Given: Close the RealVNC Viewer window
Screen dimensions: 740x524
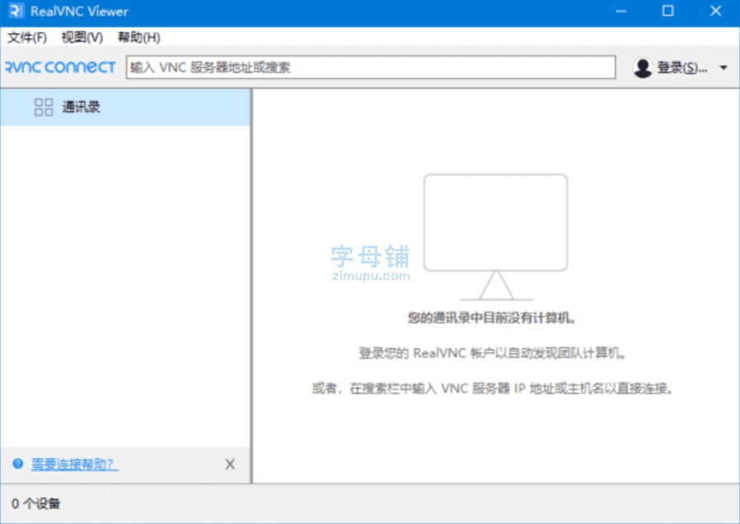Looking at the screenshot, I should tap(715, 11).
